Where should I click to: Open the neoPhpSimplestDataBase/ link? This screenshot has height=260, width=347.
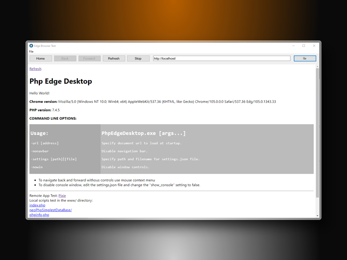pos(50,210)
